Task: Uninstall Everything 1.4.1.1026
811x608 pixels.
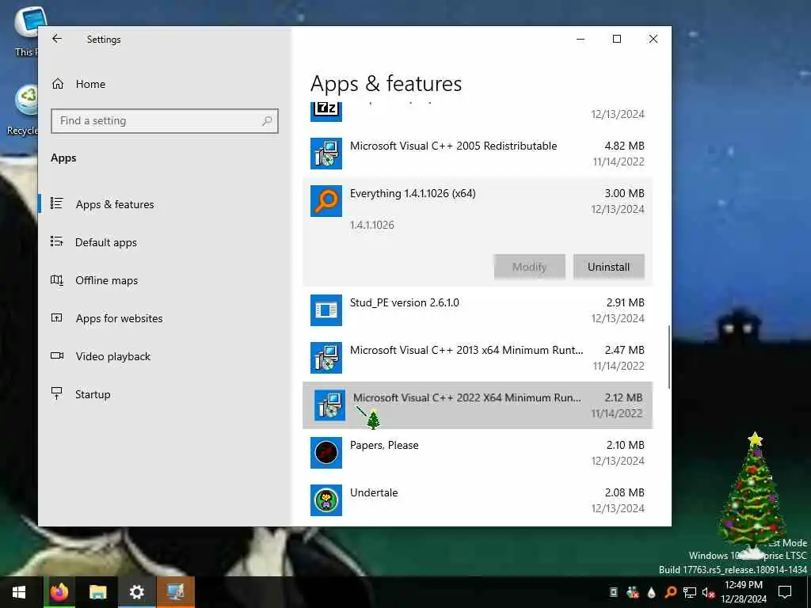Action: point(609,267)
